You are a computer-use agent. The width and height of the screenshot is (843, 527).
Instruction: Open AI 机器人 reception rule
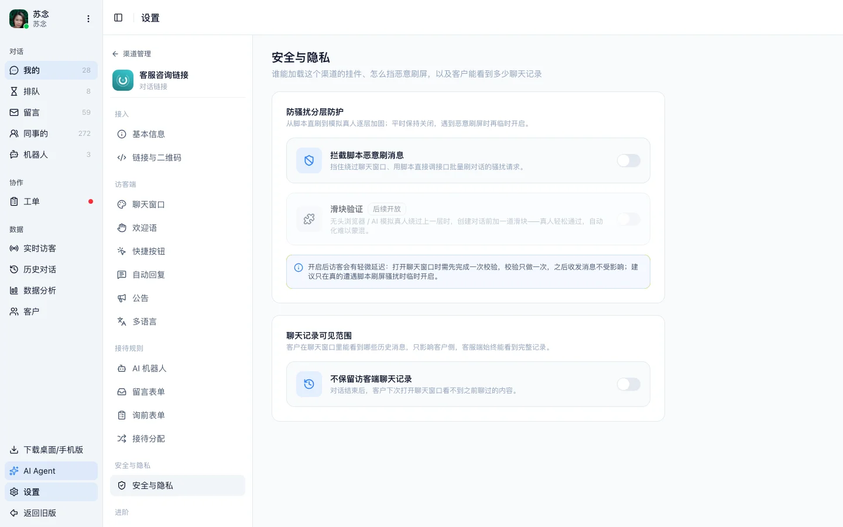177,368
